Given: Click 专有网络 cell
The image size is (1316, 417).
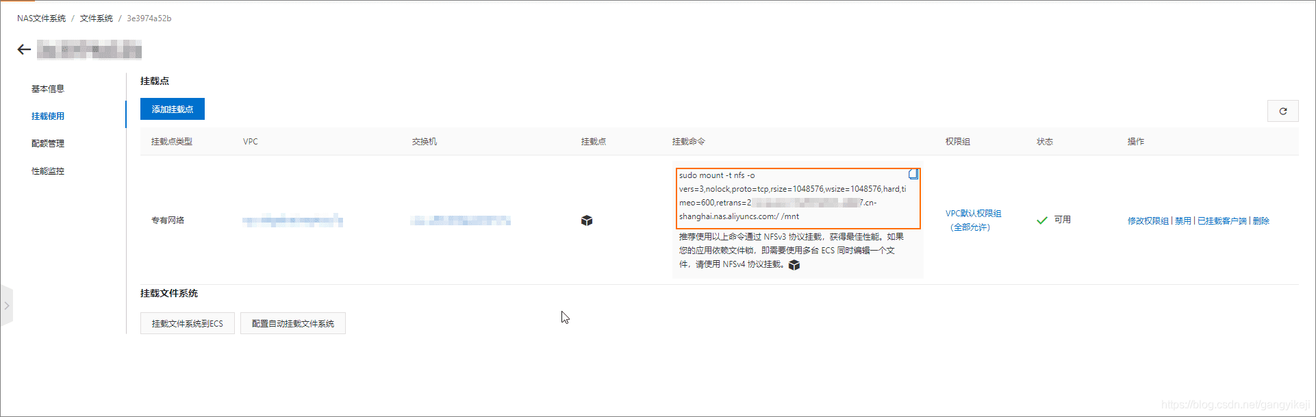Looking at the screenshot, I should point(168,220).
